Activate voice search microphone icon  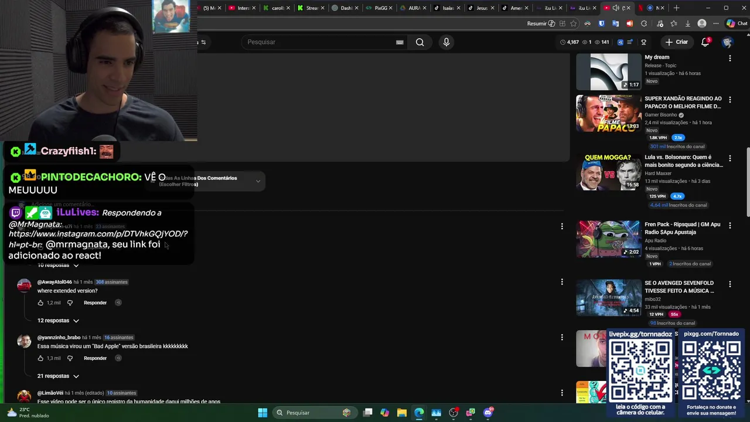click(x=446, y=42)
